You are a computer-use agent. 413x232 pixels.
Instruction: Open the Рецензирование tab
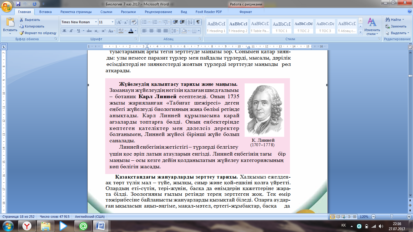click(158, 12)
